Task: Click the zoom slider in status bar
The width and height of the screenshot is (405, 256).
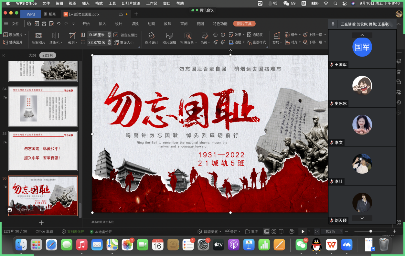Action: coord(371,231)
